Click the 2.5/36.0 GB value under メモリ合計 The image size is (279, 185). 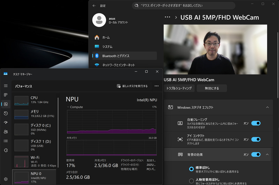pos(78,177)
